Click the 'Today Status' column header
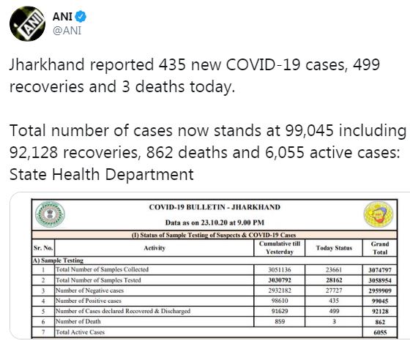 pyautogui.click(x=334, y=248)
